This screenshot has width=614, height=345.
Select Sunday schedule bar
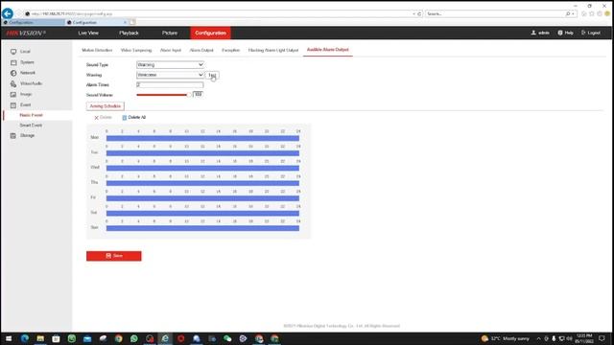(202, 228)
